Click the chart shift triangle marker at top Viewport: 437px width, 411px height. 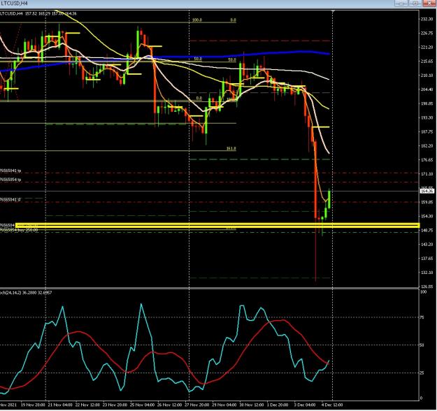click(x=333, y=11)
